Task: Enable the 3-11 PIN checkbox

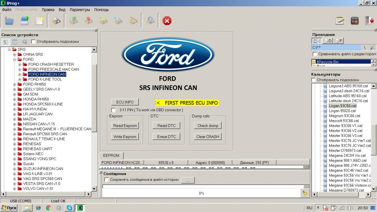Action: (113, 110)
